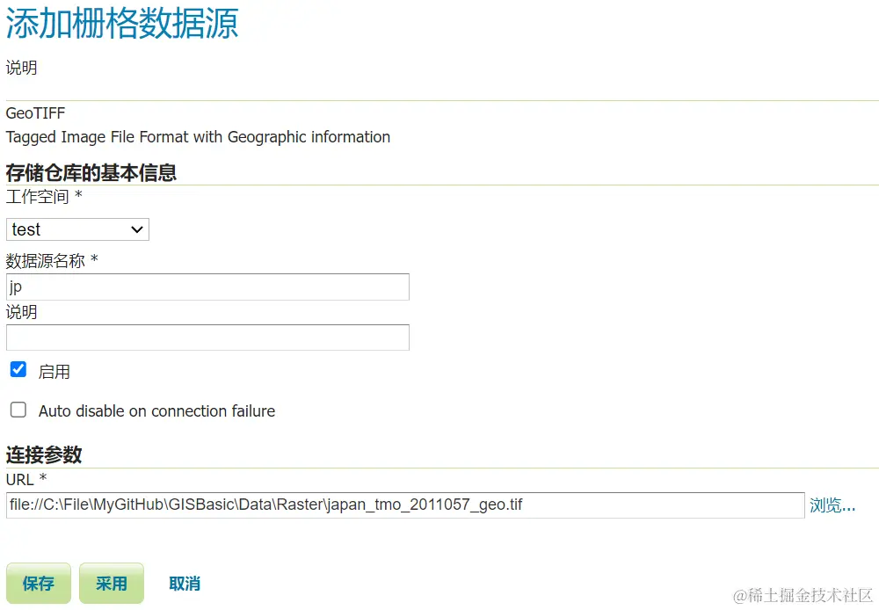This screenshot has width=879, height=610.
Task: Click the 存储仓库的基本信息 section heading
Action: [x=90, y=173]
